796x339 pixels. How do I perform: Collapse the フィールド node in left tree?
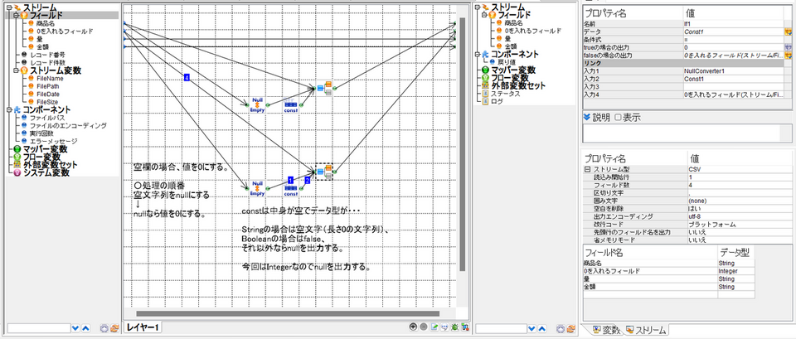click(x=16, y=16)
